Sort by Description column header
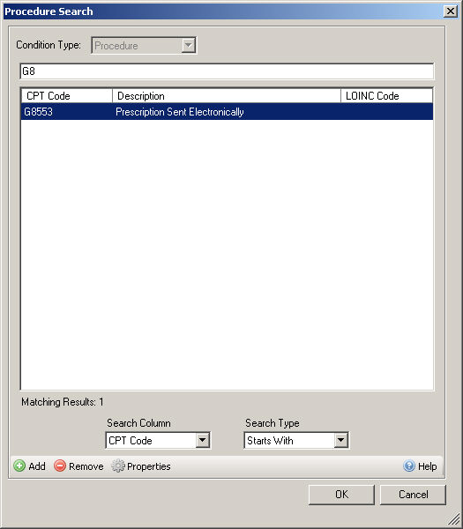463x529 pixels. (x=227, y=96)
